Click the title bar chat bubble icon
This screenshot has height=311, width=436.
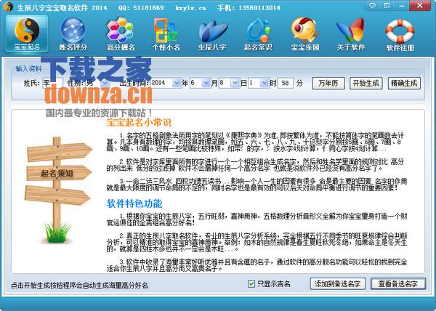[372, 6]
